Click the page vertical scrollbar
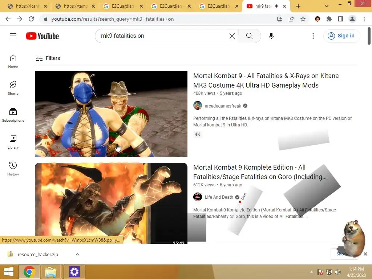Image resolution: width=372 pixels, height=279 pixels. pos(369,36)
